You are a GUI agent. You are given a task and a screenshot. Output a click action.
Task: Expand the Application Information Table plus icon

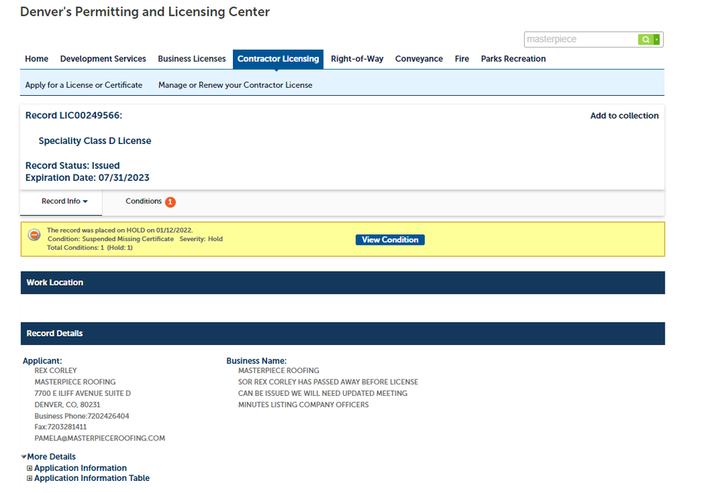tap(30, 478)
